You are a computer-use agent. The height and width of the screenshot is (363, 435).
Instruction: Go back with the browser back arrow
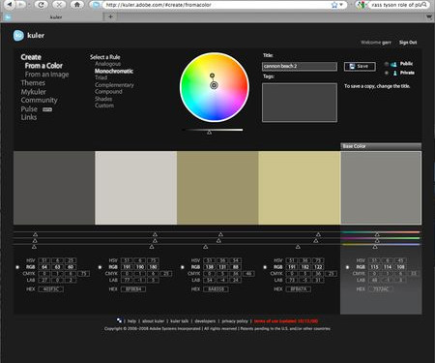(x=10, y=5)
